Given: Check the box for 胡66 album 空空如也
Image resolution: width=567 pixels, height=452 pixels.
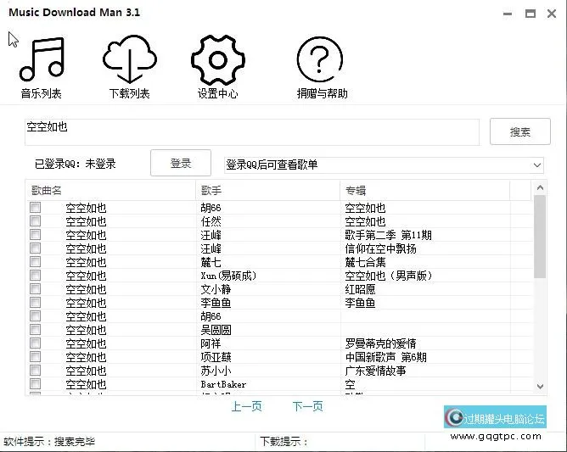Looking at the screenshot, I should pos(35,208).
